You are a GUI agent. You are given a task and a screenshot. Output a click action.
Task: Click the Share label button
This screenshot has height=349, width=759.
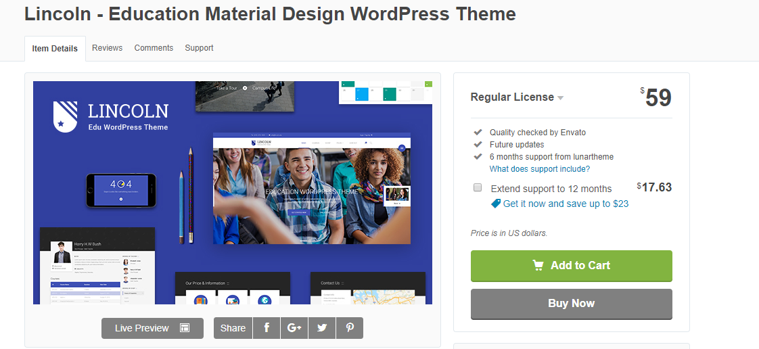(233, 328)
